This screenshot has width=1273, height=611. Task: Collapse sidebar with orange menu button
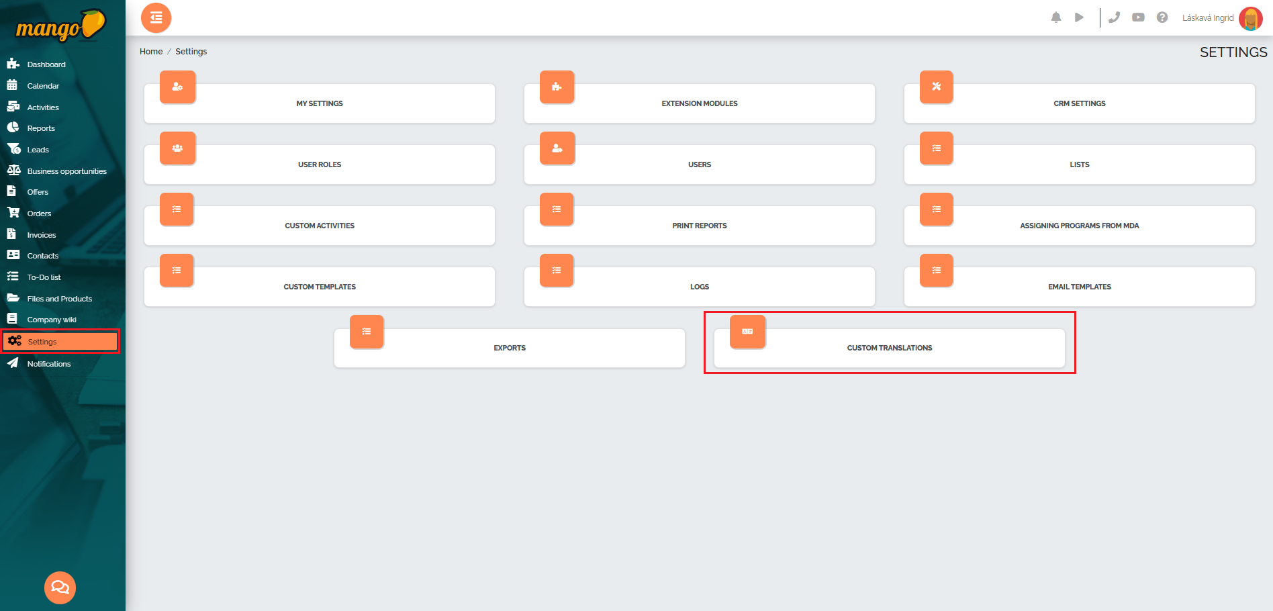click(x=156, y=18)
